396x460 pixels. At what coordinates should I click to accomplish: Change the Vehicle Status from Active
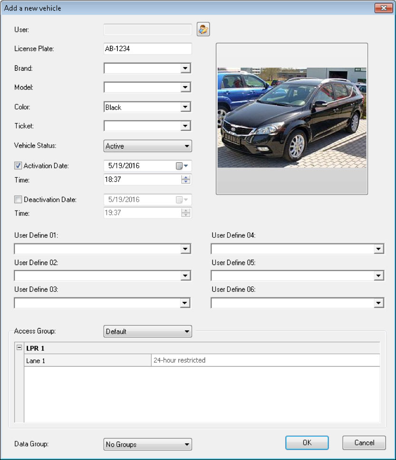tap(147, 146)
